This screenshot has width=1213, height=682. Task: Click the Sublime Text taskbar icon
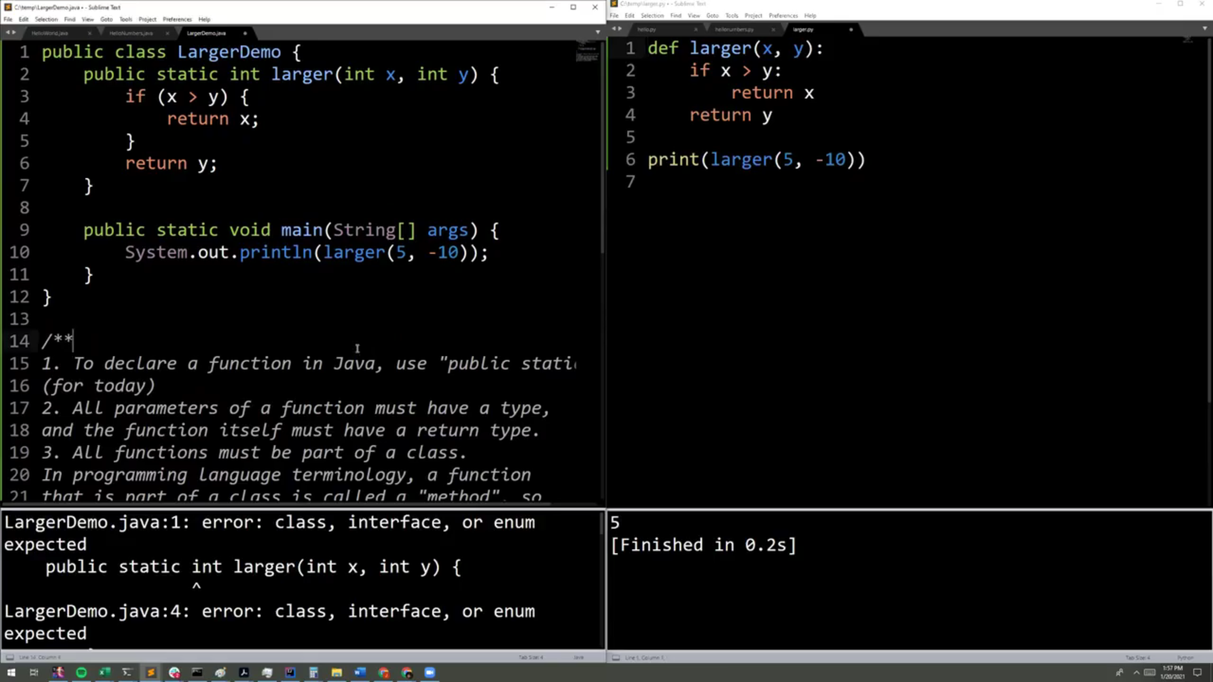point(151,673)
